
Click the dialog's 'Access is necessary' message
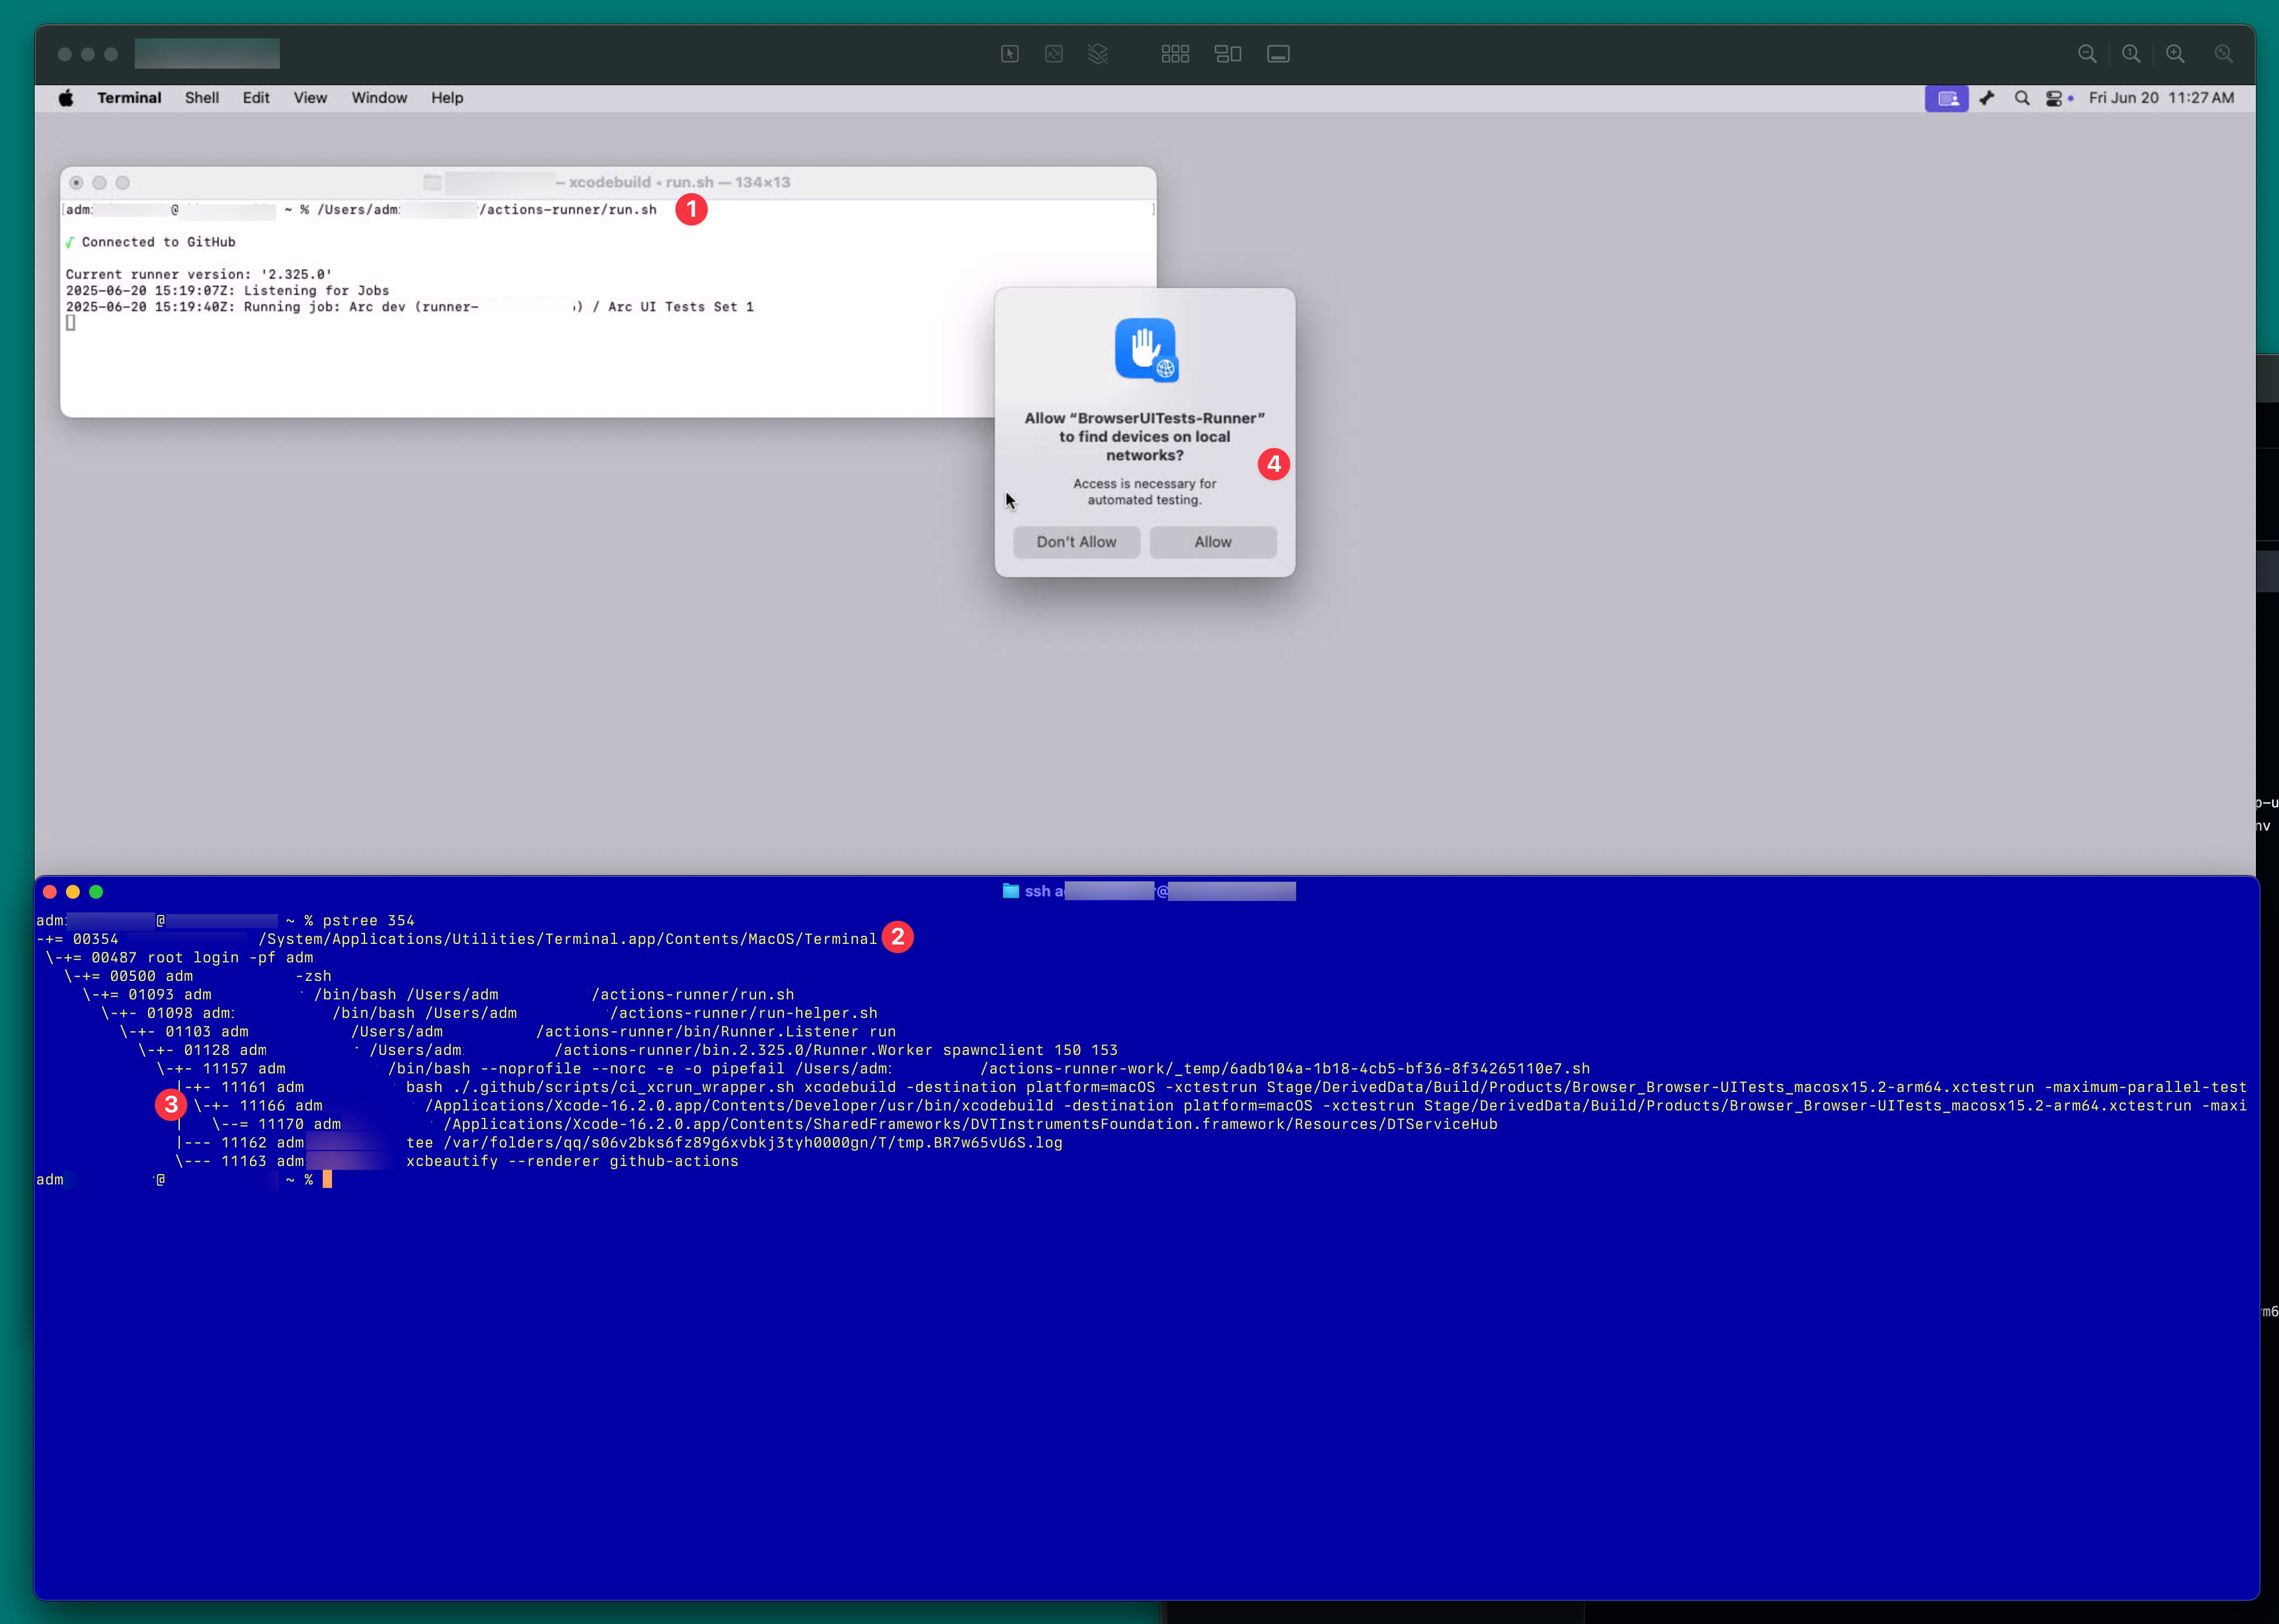[1145, 491]
